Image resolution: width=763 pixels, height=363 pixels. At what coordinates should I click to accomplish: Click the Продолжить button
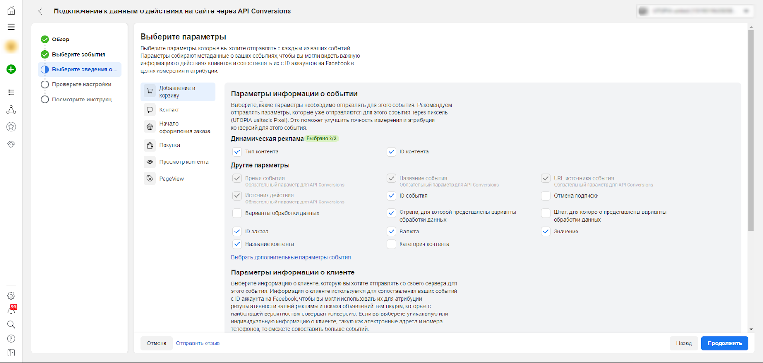[724, 343]
